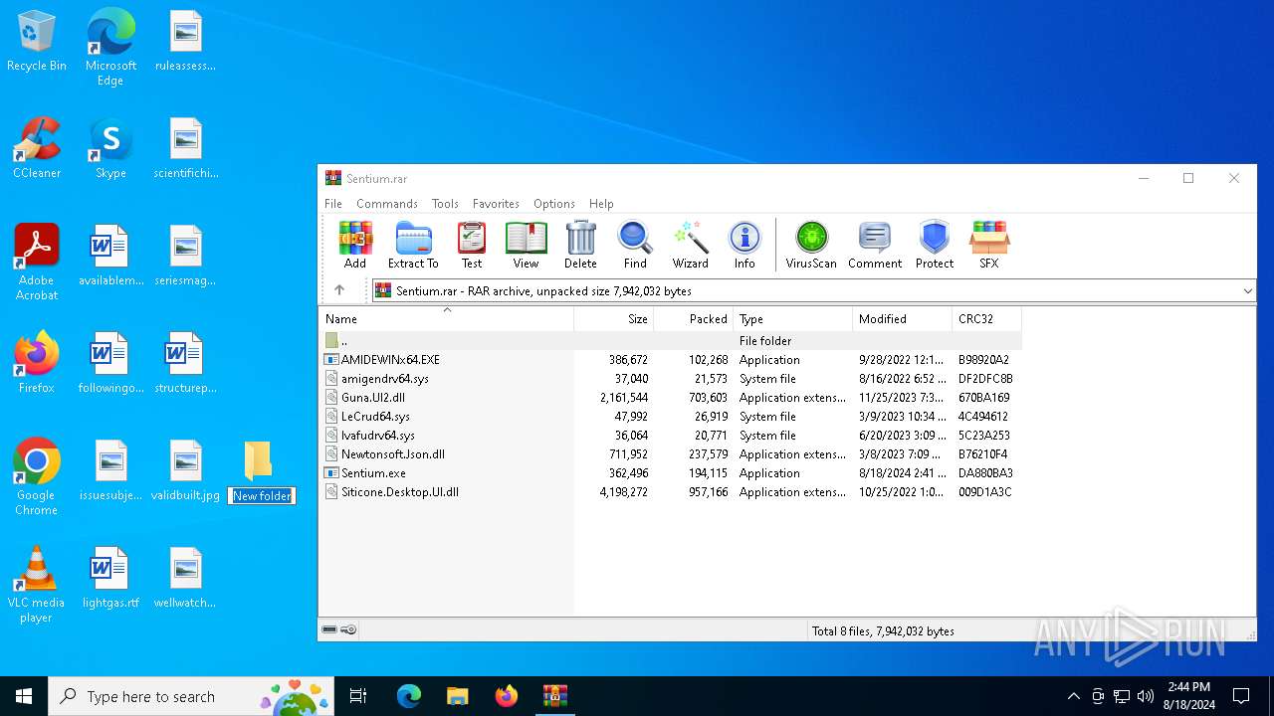Select the Adobe Acrobat desktop shortcut
This screenshot has height=716, width=1274.
[x=37, y=263]
